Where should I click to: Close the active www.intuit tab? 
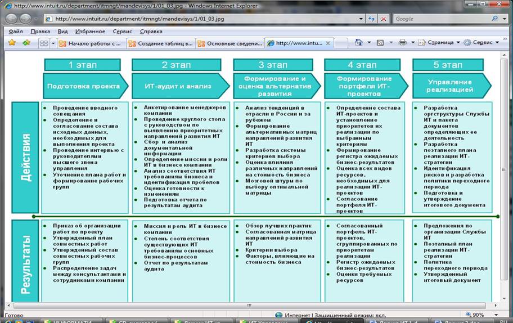pyautogui.click(x=328, y=43)
